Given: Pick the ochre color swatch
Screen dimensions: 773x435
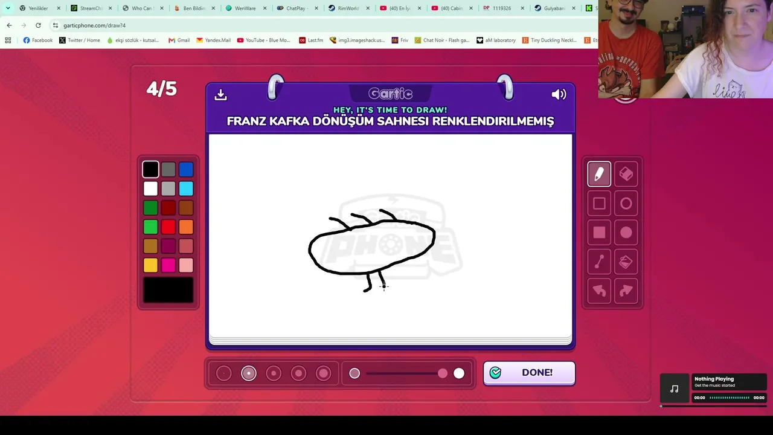Looking at the screenshot, I should tap(150, 246).
